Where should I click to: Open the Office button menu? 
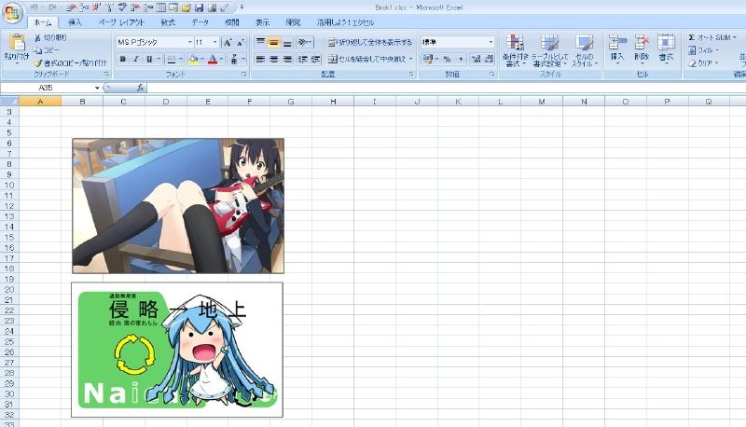(x=12, y=12)
